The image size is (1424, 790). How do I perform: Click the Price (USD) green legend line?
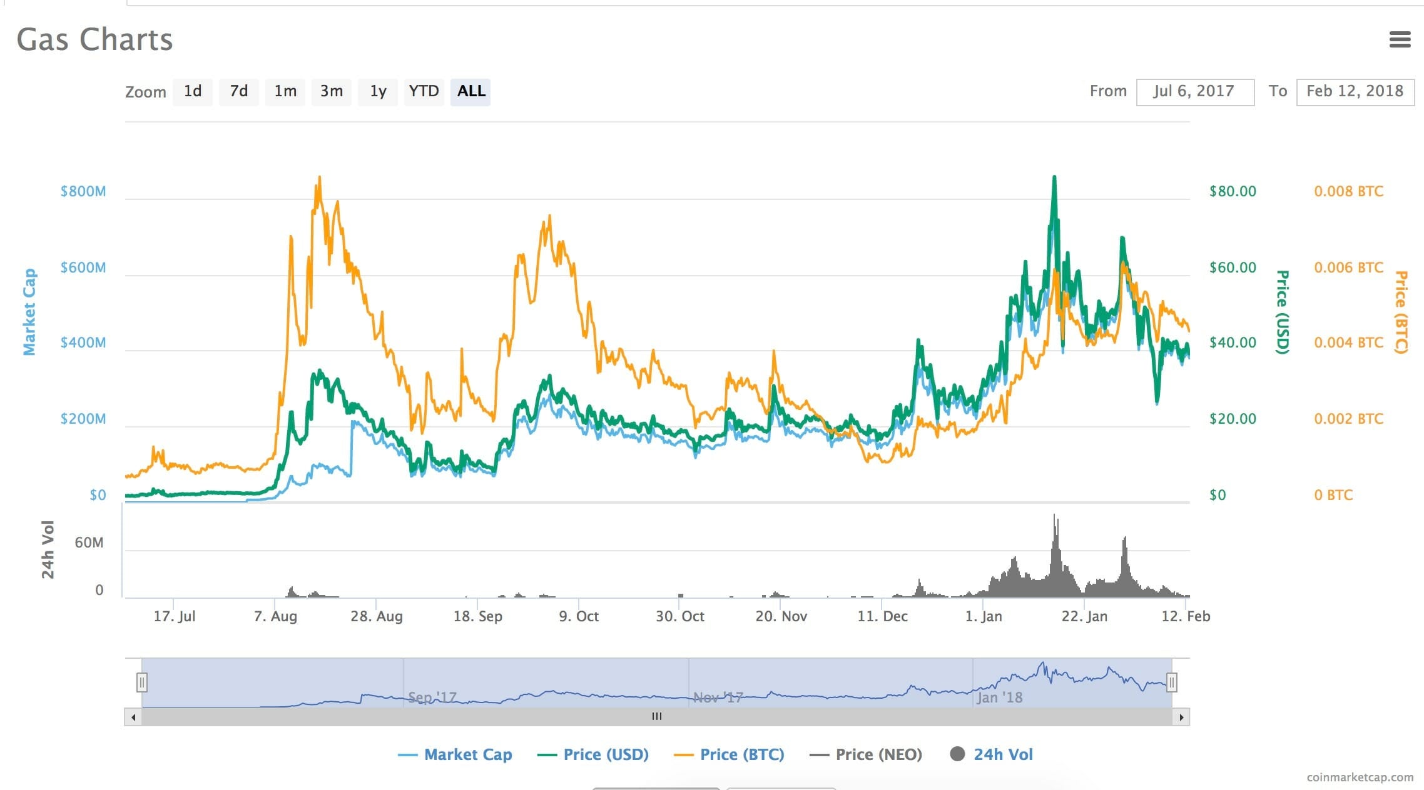tap(547, 756)
